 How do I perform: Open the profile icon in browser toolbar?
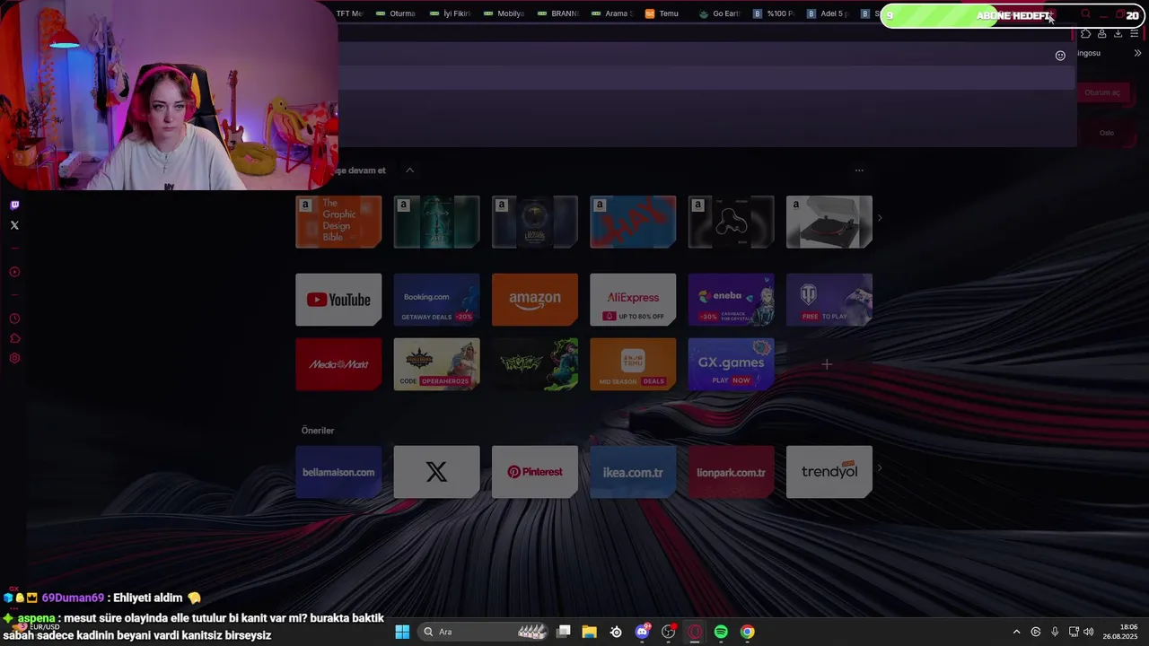[x=1101, y=34]
